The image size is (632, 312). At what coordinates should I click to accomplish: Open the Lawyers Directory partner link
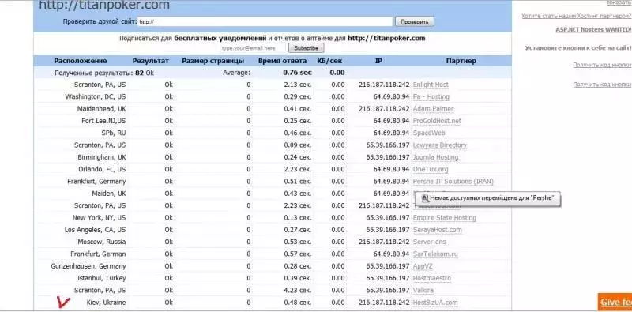pyautogui.click(x=440, y=145)
